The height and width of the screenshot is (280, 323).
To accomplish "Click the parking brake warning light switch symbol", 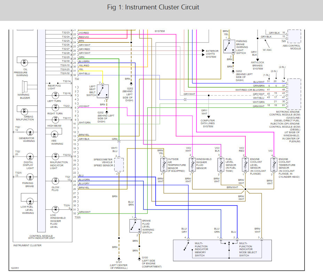I will (x=229, y=47).
